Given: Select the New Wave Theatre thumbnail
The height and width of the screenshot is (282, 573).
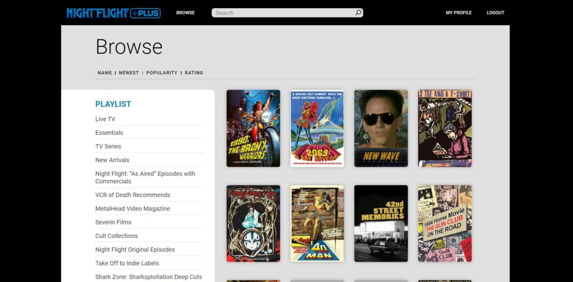Looking at the screenshot, I should [381, 128].
